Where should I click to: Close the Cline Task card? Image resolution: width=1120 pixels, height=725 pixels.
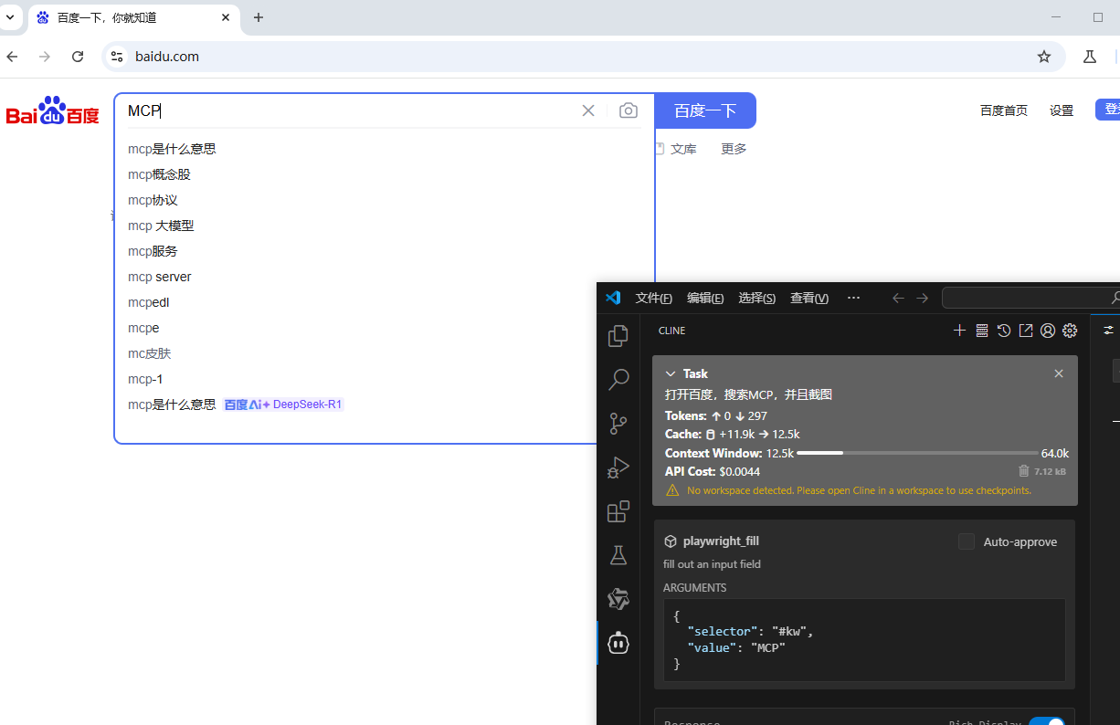click(1059, 373)
